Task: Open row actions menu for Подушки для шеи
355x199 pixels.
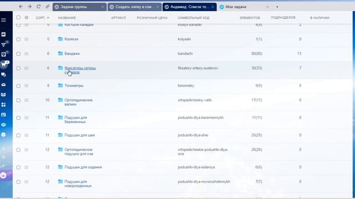Action: (27, 135)
